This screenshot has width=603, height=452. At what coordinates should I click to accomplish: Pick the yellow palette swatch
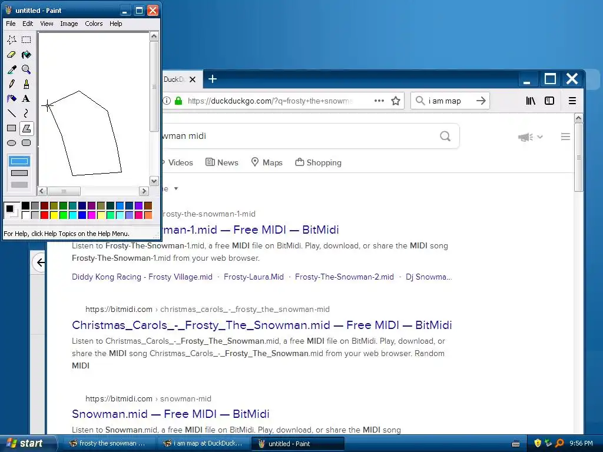(x=54, y=215)
